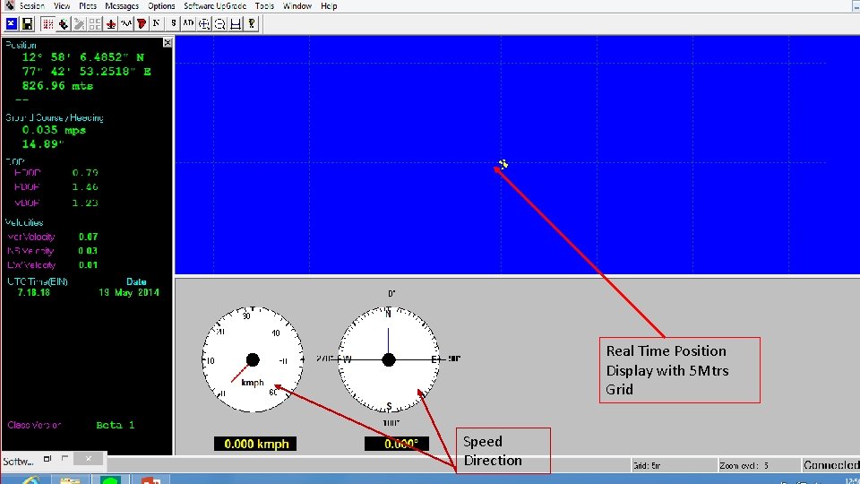Click the VDOP value 1.23
860x484 pixels.
click(x=85, y=203)
